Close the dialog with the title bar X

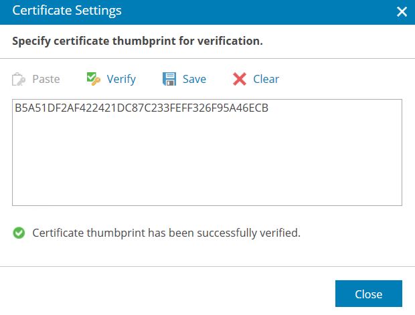tap(402, 11)
